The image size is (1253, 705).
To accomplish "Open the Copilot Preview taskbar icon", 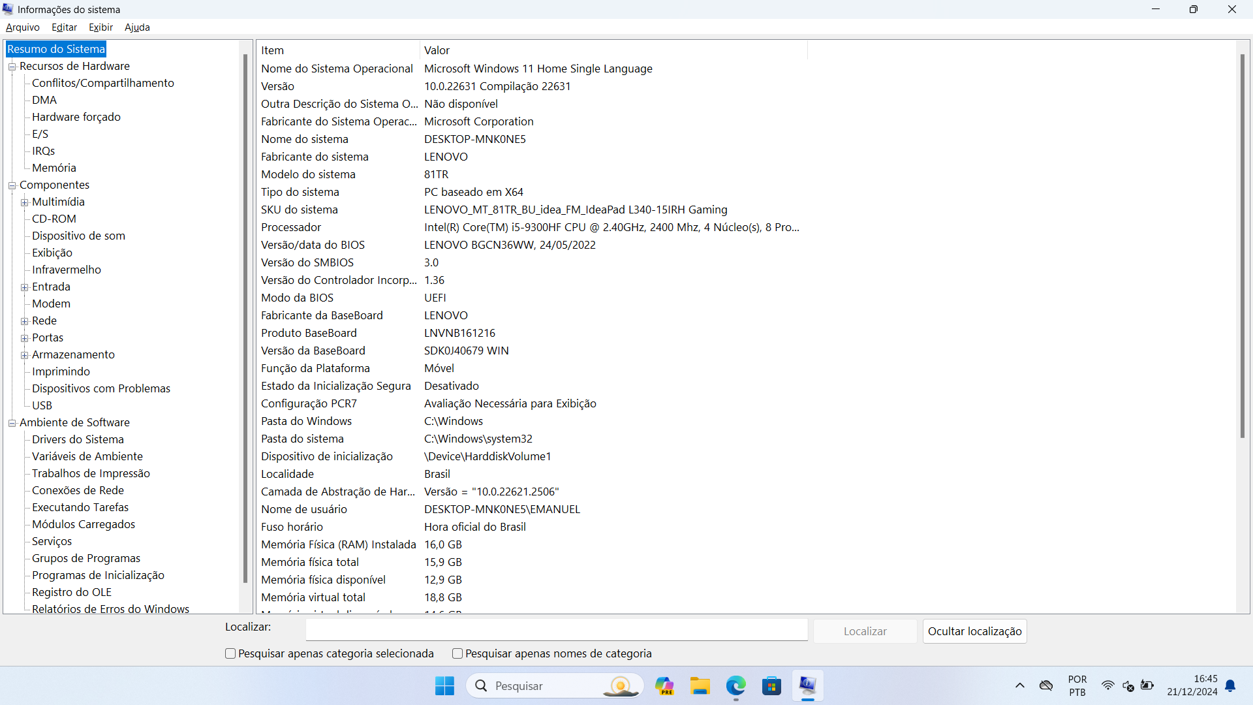I will (664, 686).
